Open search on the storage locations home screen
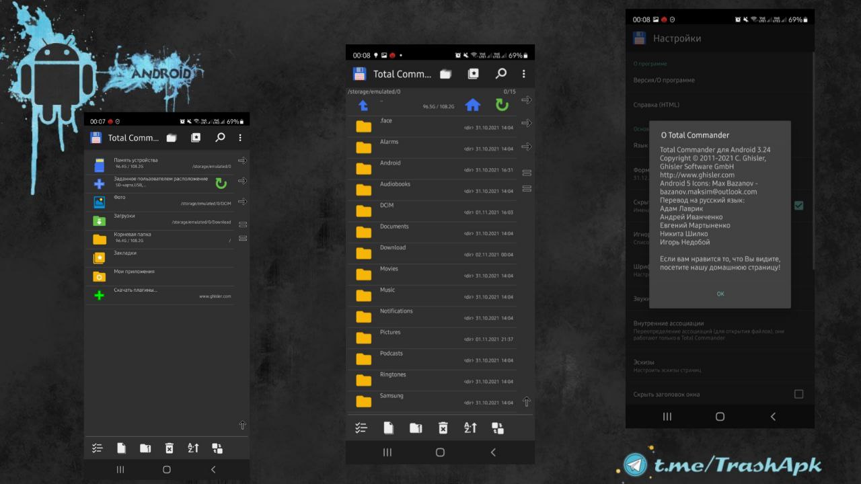The height and width of the screenshot is (484, 861). [220, 138]
